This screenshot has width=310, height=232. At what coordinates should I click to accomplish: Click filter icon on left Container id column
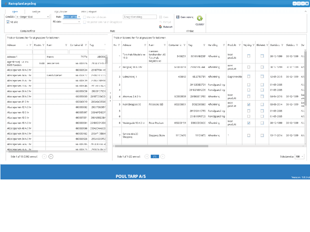pyautogui.click(x=86, y=45)
